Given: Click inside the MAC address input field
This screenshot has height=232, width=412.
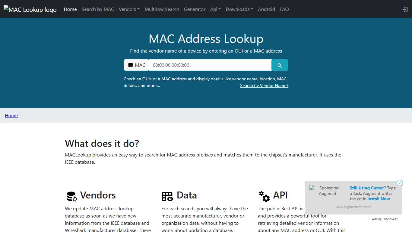Looking at the screenshot, I should click(x=210, y=65).
